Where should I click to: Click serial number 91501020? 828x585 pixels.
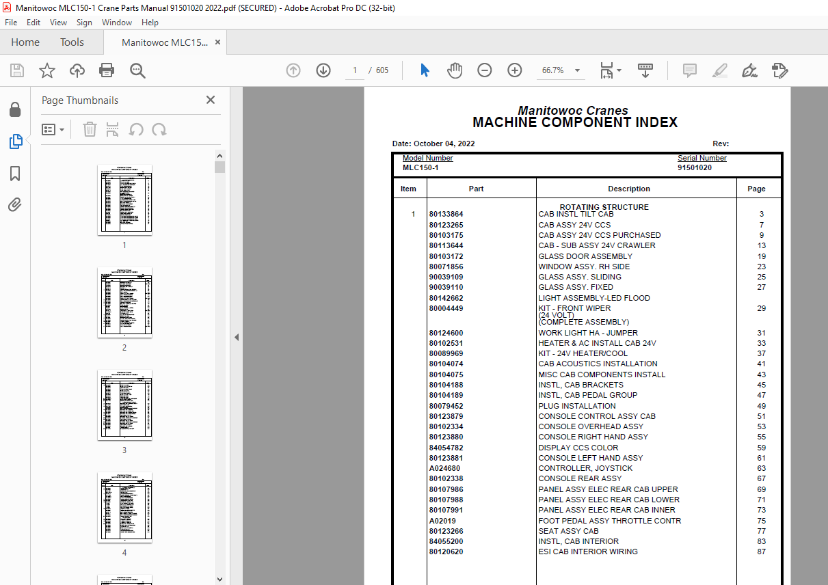[x=695, y=167]
